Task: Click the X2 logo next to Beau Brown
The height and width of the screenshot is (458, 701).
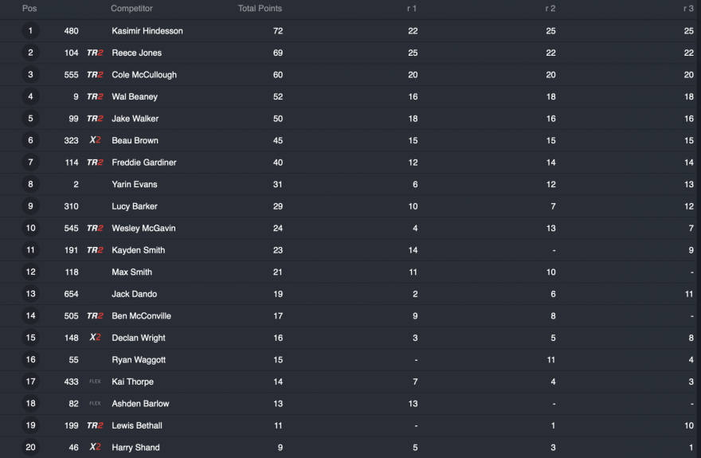Action: [x=95, y=140]
